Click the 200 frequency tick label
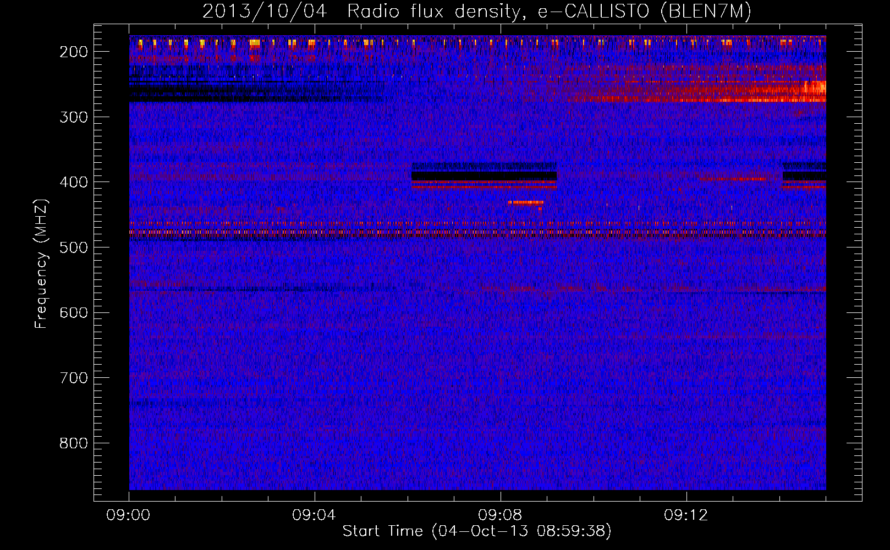The height and width of the screenshot is (550, 890). [x=73, y=52]
